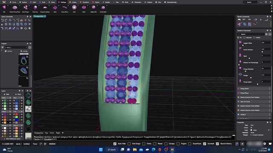
Task: Open File Explorer from taskbar
Action: point(135,150)
